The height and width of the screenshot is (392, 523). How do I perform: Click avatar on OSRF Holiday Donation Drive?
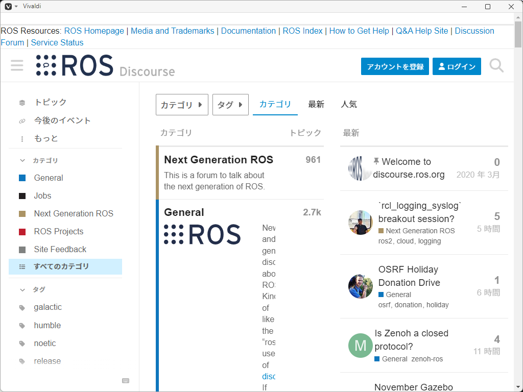[x=360, y=286]
